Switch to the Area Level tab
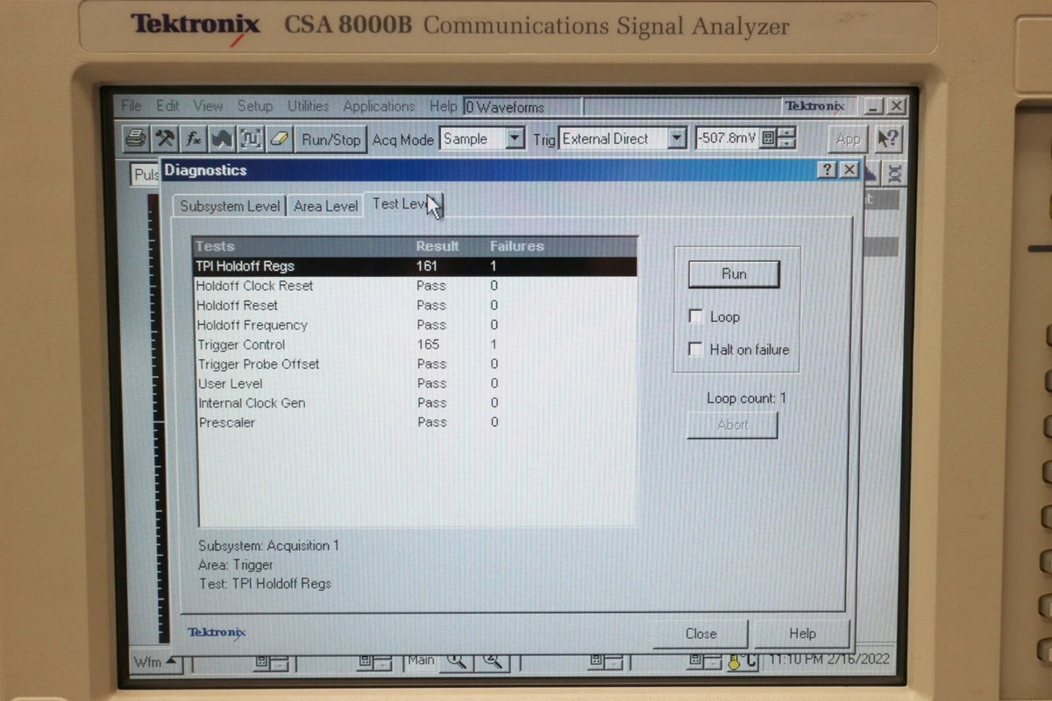The image size is (1052, 701). [325, 206]
